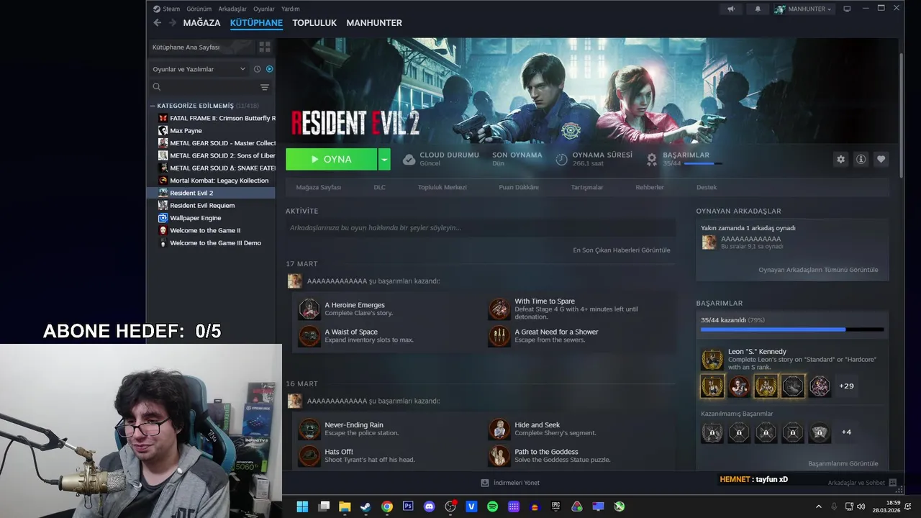Open İndirmeleri Yönet
This screenshot has height=518, width=921.
510,483
